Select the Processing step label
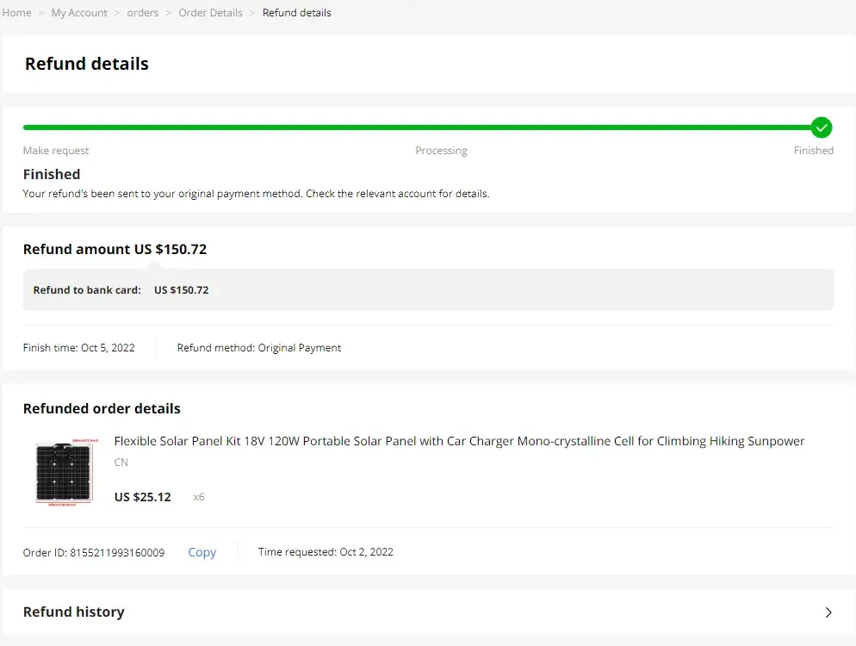This screenshot has height=646, width=856. tap(441, 151)
